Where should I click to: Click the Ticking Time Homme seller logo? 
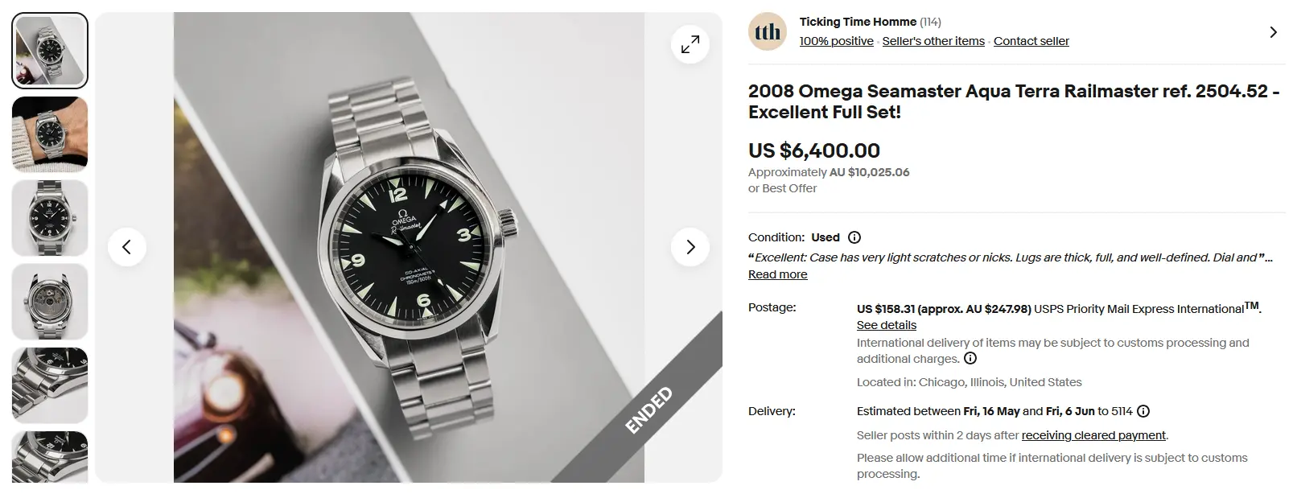tap(768, 32)
